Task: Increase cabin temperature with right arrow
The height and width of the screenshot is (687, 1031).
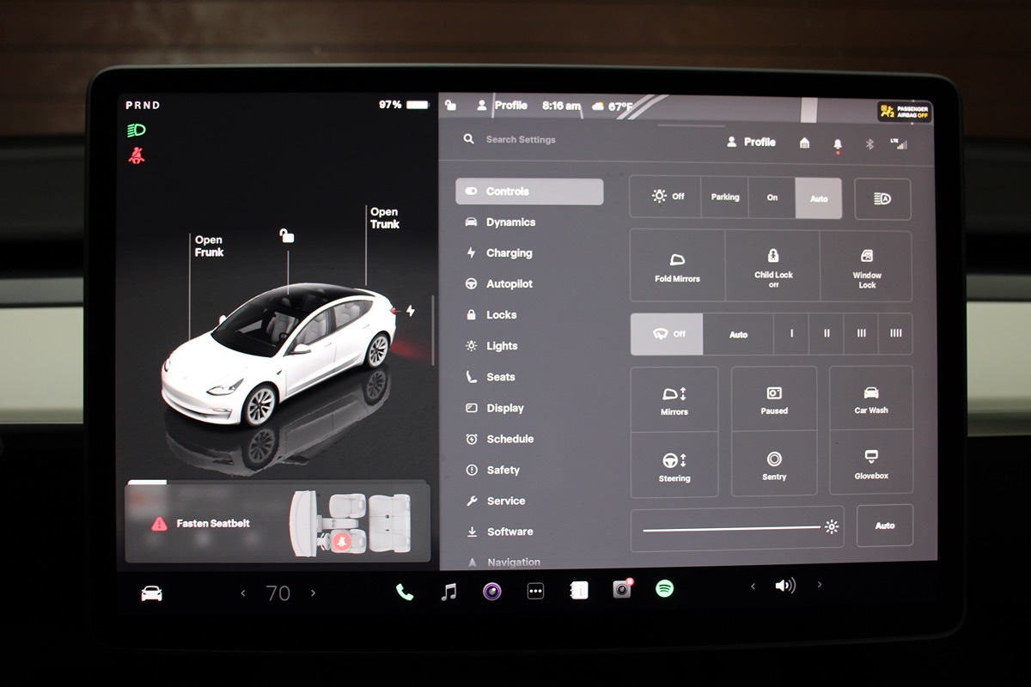Action: (313, 593)
